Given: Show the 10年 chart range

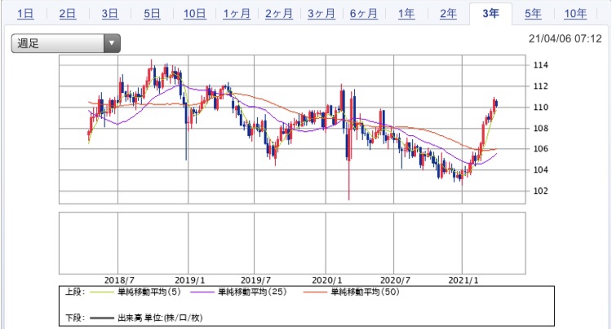Looking at the screenshot, I should (x=574, y=14).
